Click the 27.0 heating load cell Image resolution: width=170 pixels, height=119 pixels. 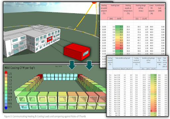click(119, 29)
